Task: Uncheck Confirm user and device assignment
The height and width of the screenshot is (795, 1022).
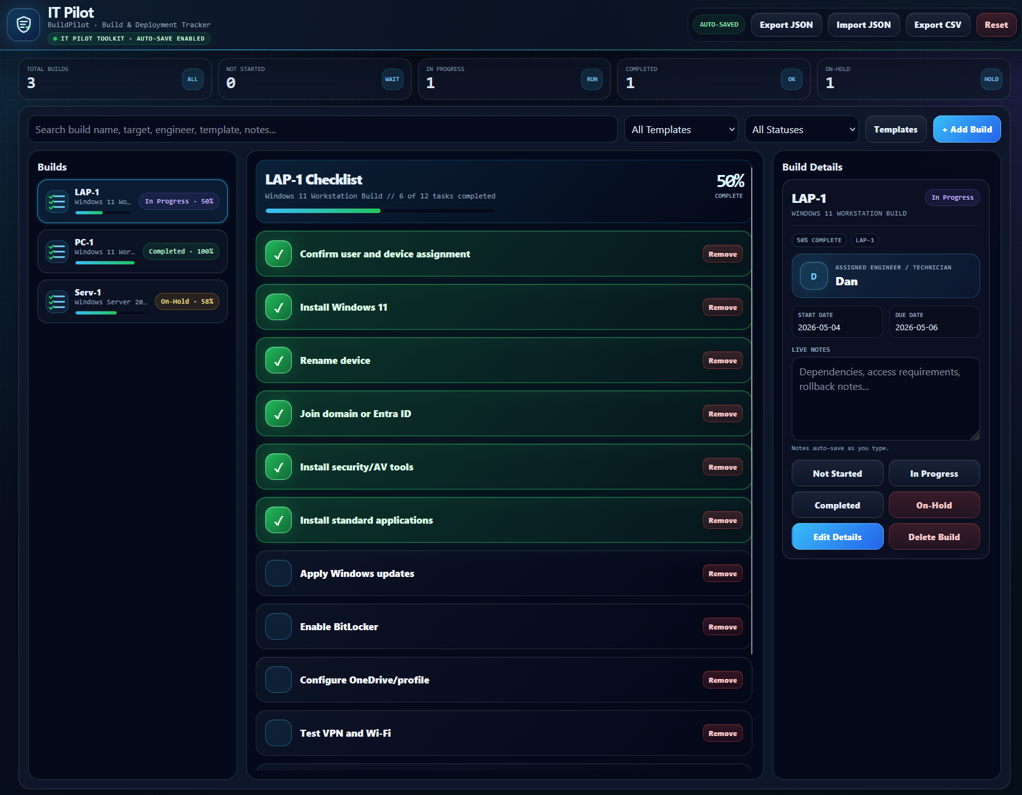Action: point(278,254)
